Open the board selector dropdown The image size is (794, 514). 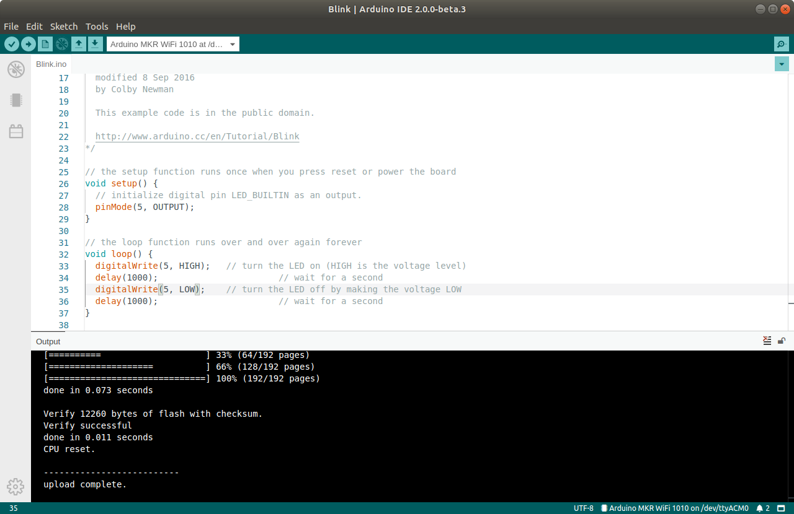[x=173, y=44]
